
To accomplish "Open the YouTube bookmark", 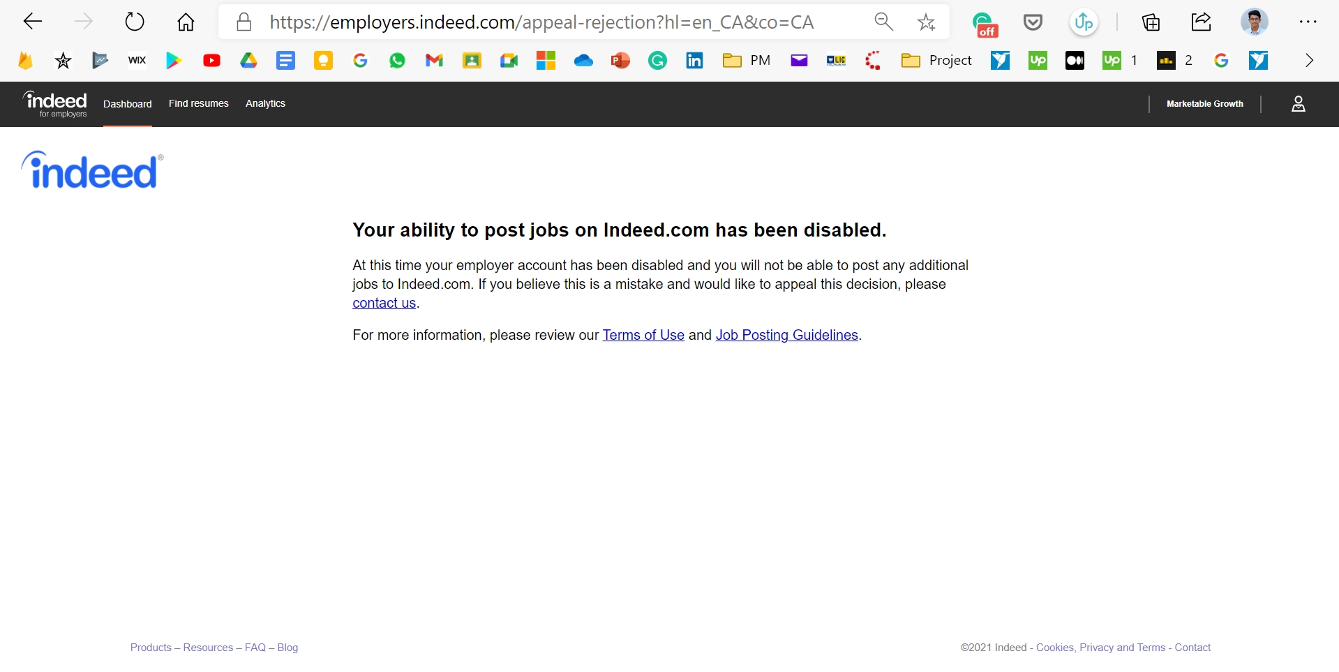I will click(211, 60).
